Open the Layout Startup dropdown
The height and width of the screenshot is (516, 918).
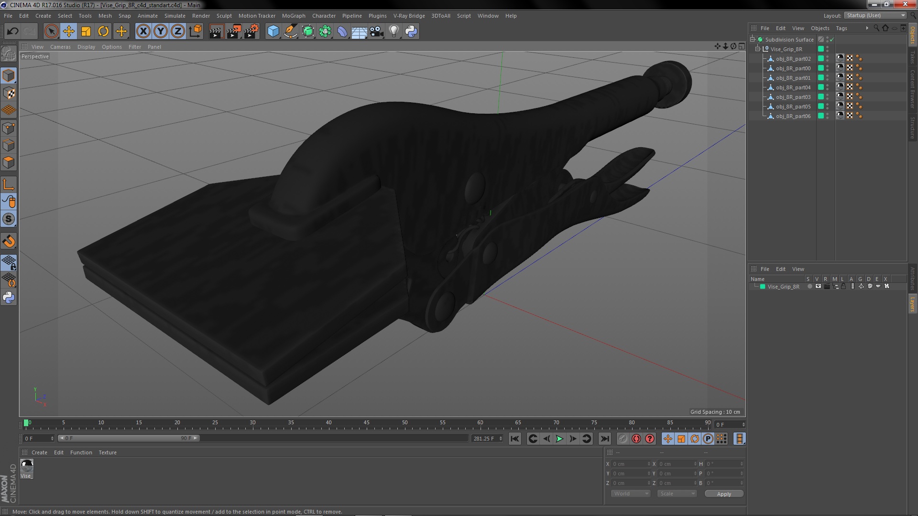tap(875, 15)
